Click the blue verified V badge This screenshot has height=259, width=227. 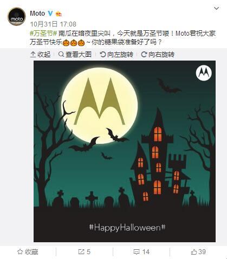pyautogui.click(x=50, y=13)
